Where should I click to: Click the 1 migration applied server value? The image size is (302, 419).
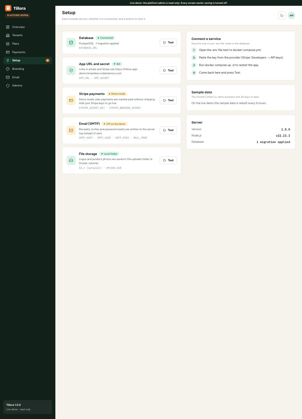click(273, 142)
